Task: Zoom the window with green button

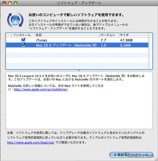Action: click(x=16, y=3)
